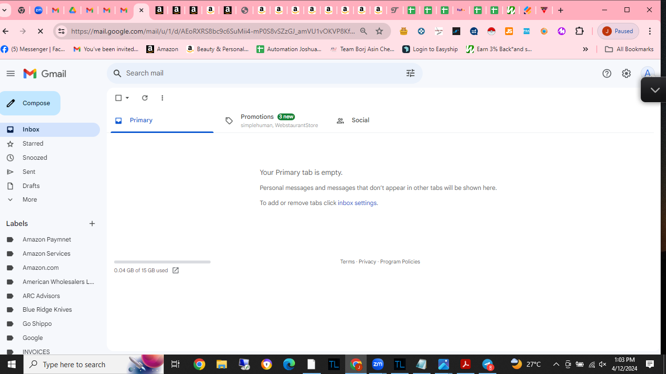Click the search magnifier icon in Search mail
Viewport: 666px width, 374px height.
pos(117,73)
